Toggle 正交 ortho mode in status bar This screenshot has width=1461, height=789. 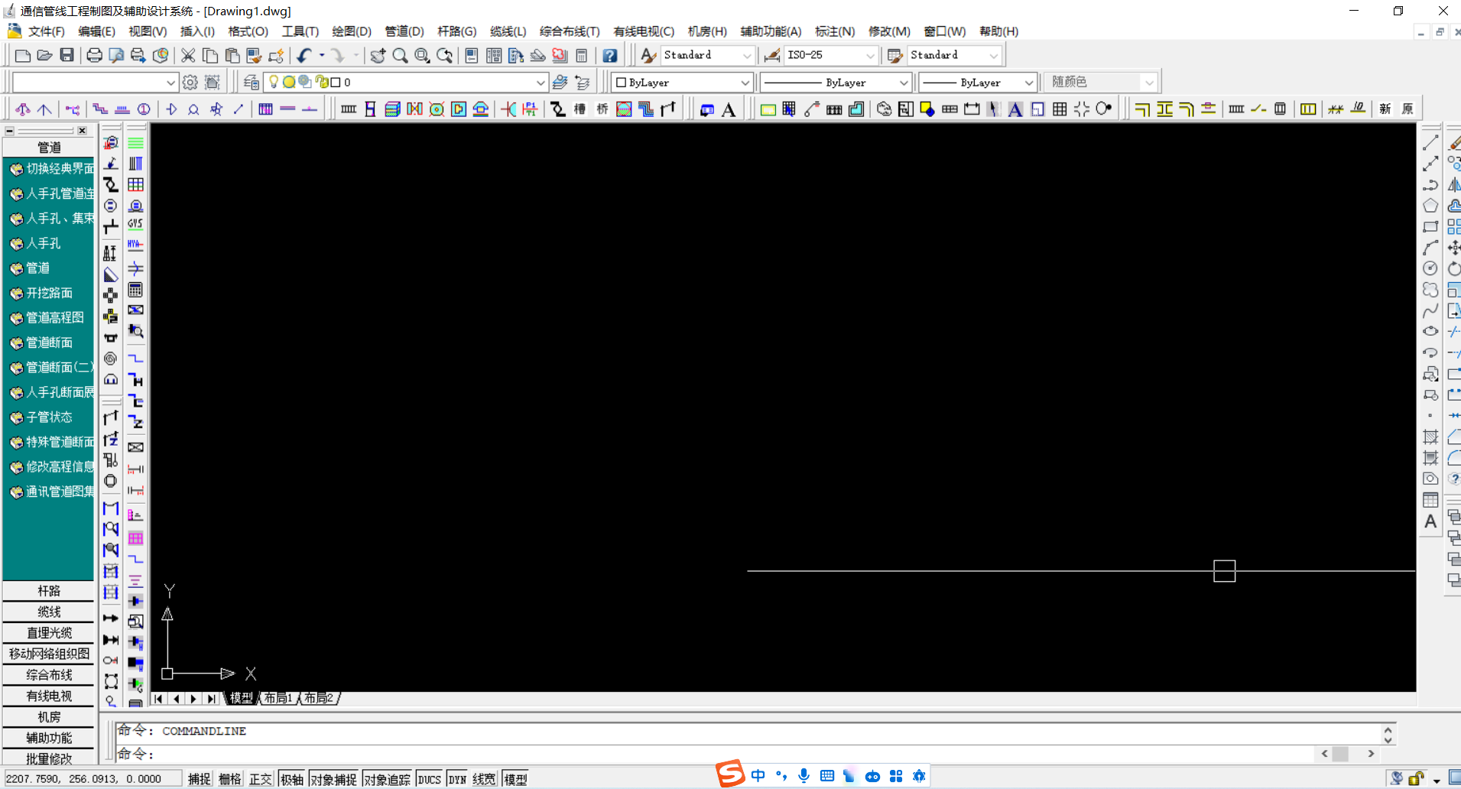261,779
